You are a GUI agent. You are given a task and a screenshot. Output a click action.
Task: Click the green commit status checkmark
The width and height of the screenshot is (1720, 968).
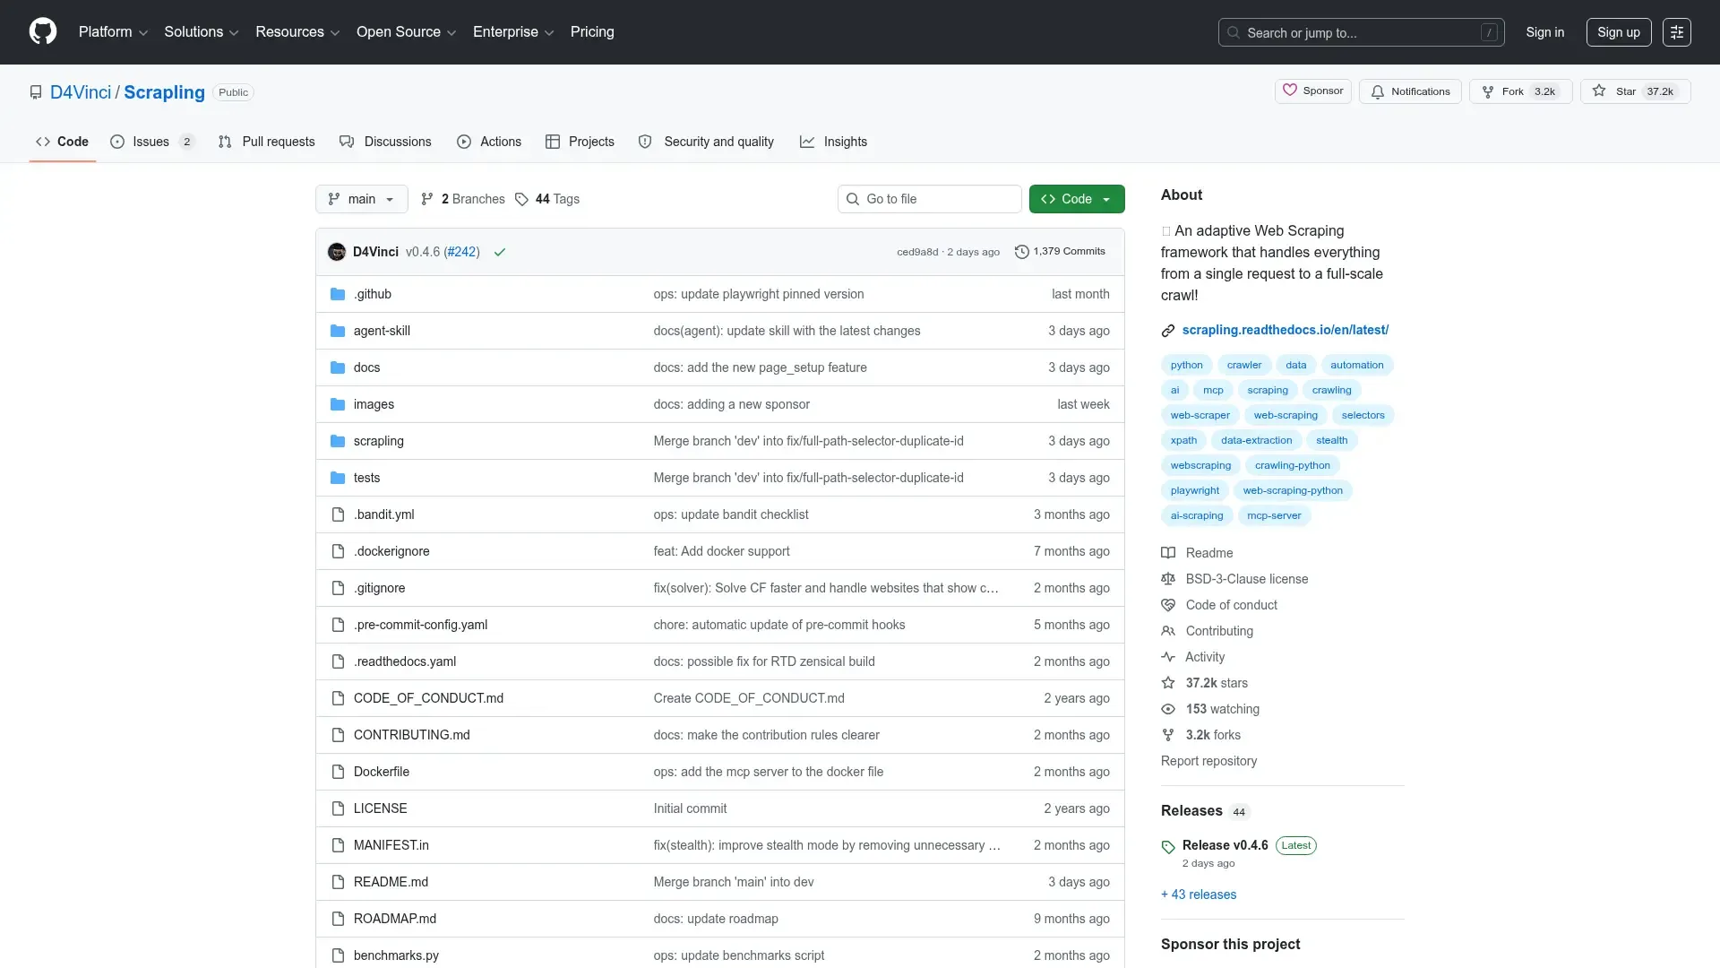500,252
